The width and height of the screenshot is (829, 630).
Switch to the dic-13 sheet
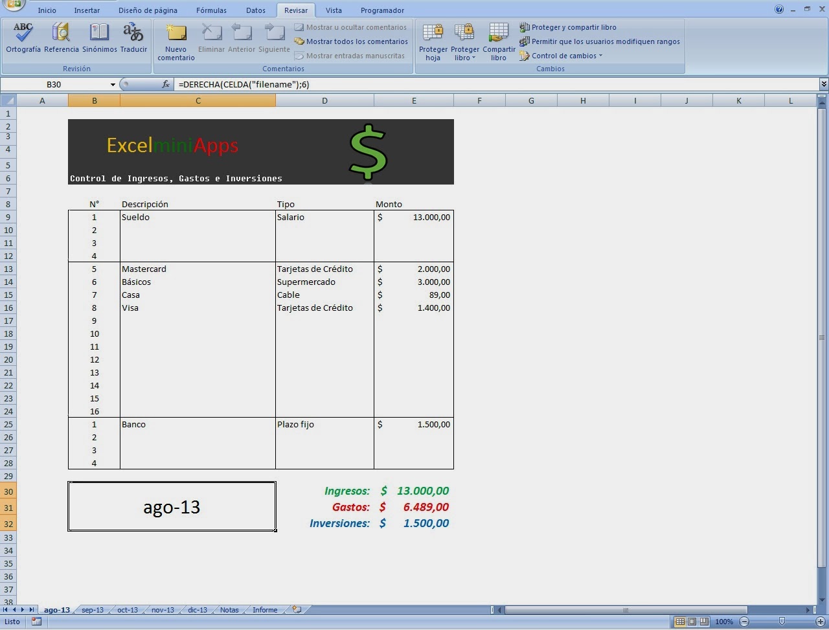tap(198, 610)
